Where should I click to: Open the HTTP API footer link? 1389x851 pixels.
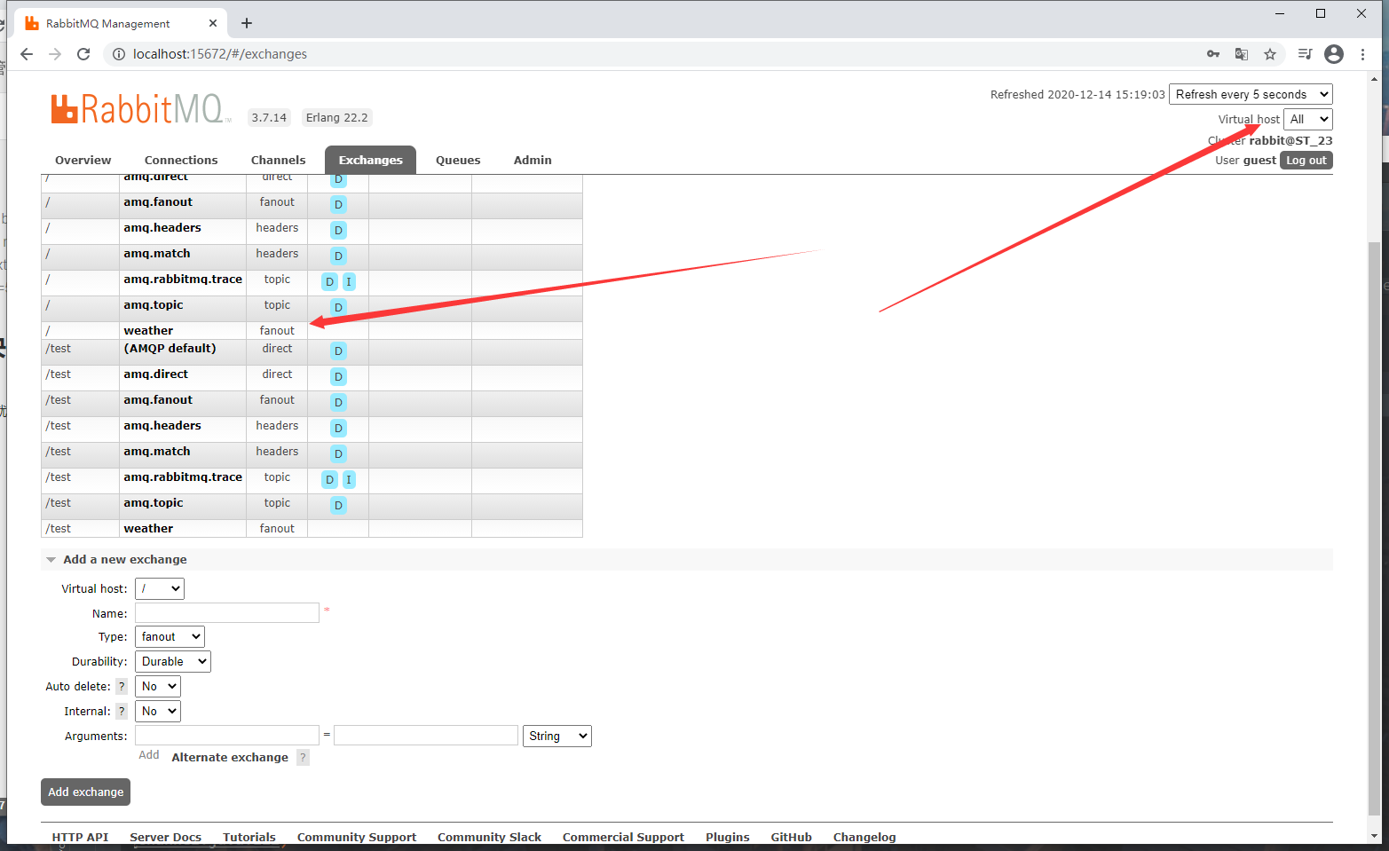tap(80, 837)
